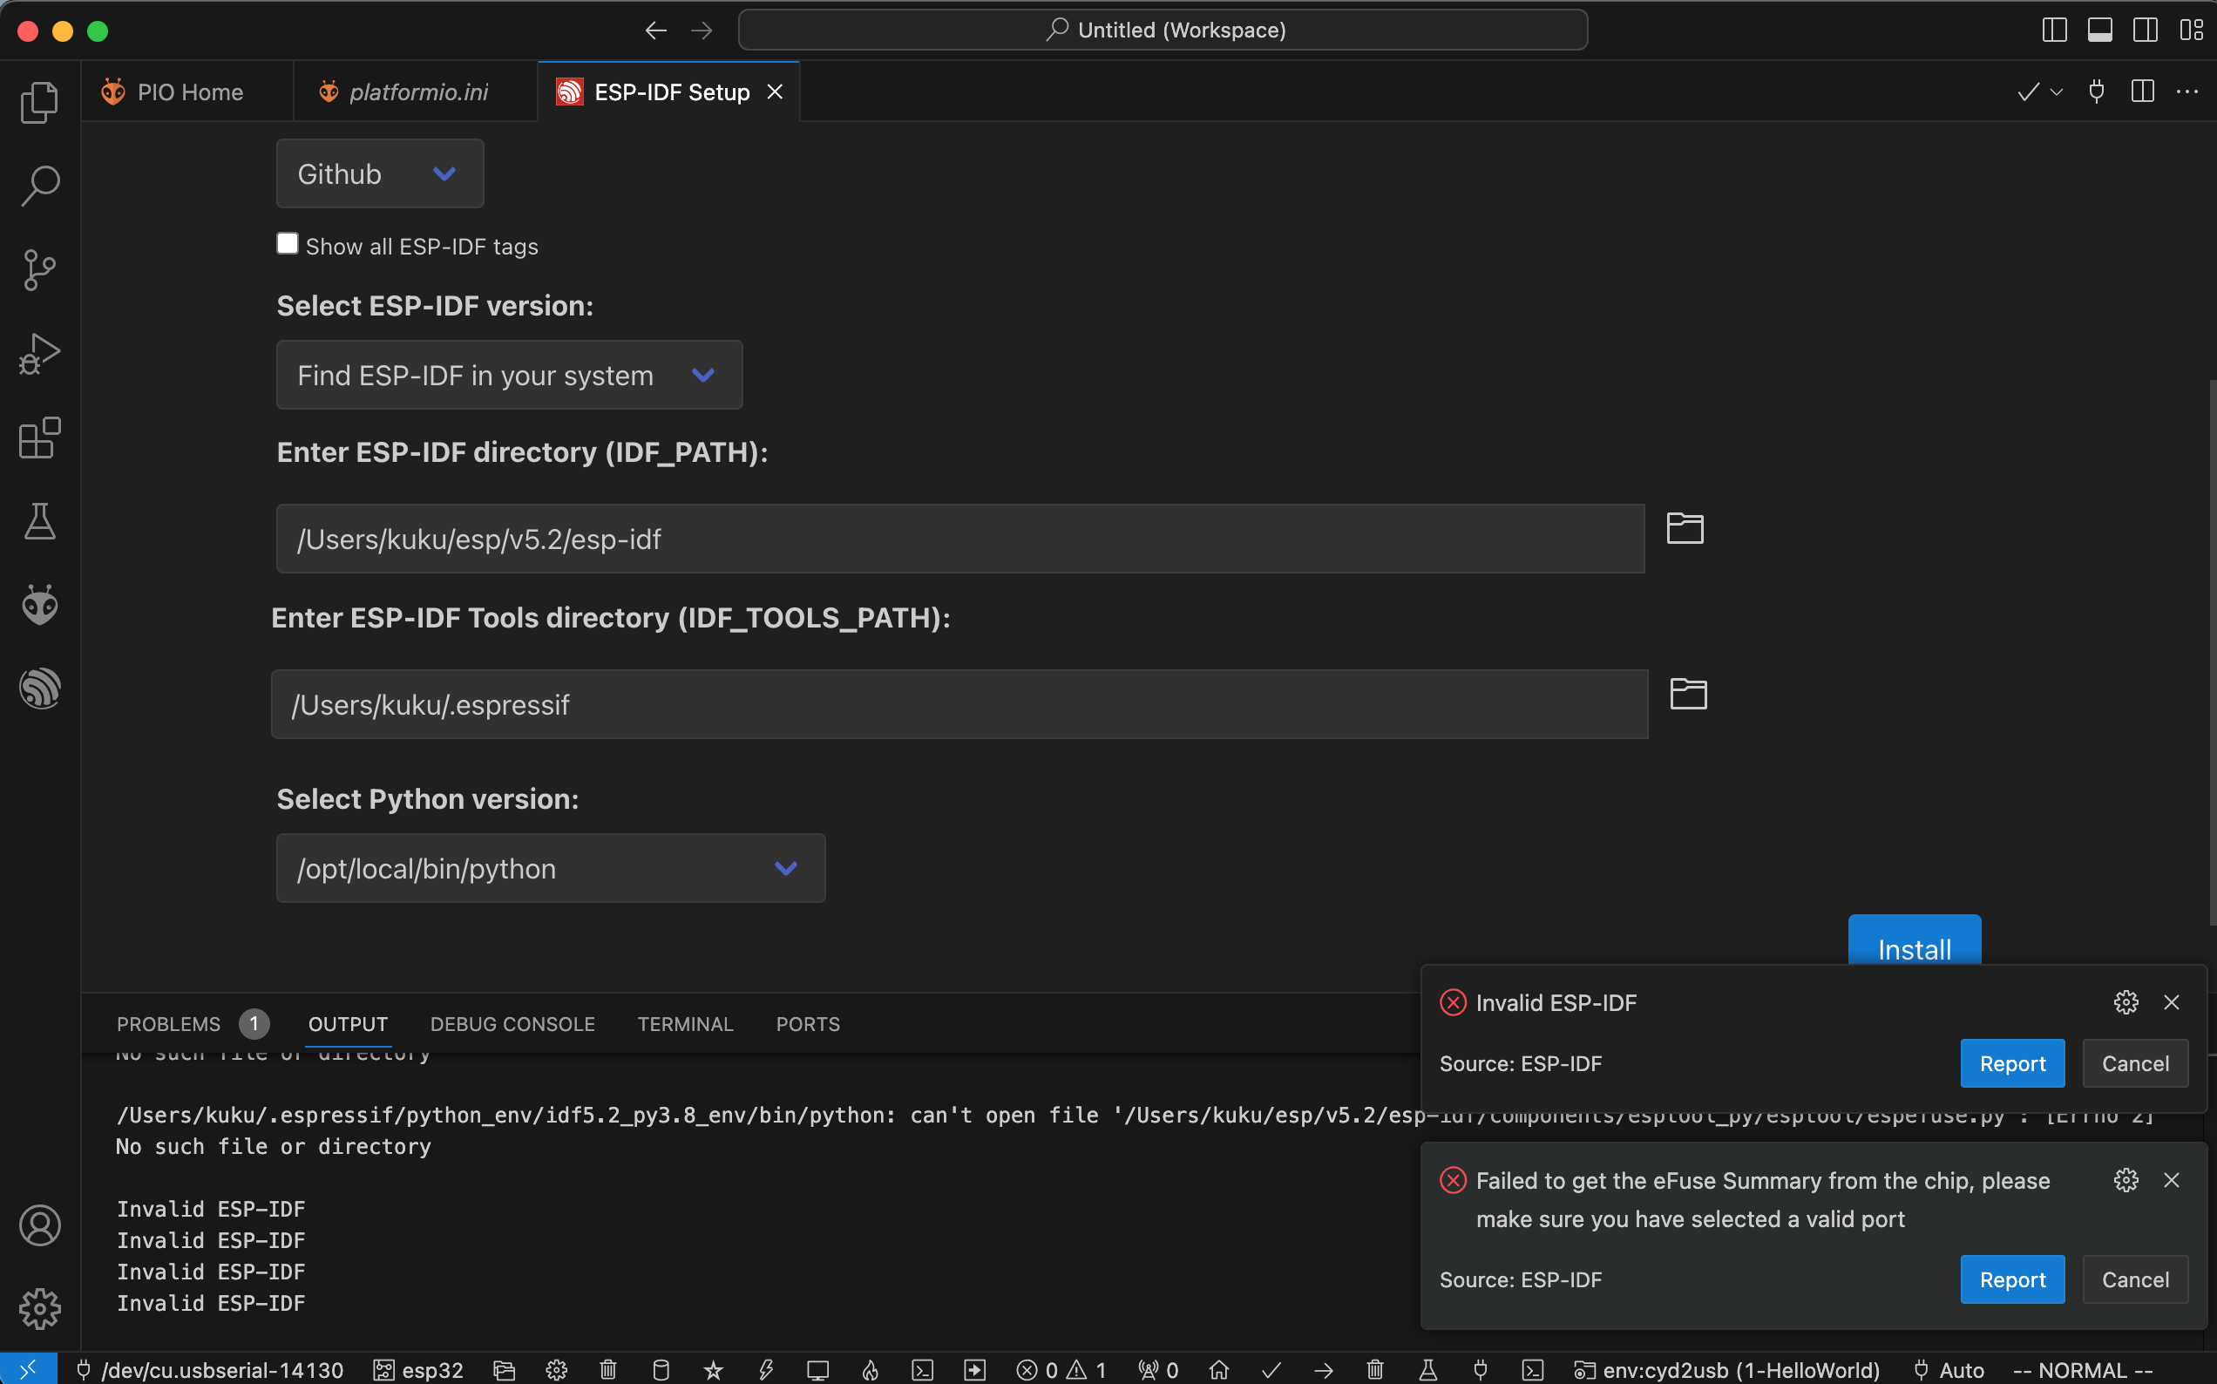Click the antenna ports indicator in the status bar

pos(1157,1369)
